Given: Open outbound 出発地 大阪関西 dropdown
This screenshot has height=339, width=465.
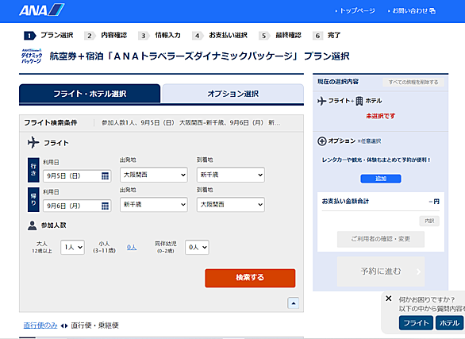Looking at the screenshot, I should [x=154, y=175].
